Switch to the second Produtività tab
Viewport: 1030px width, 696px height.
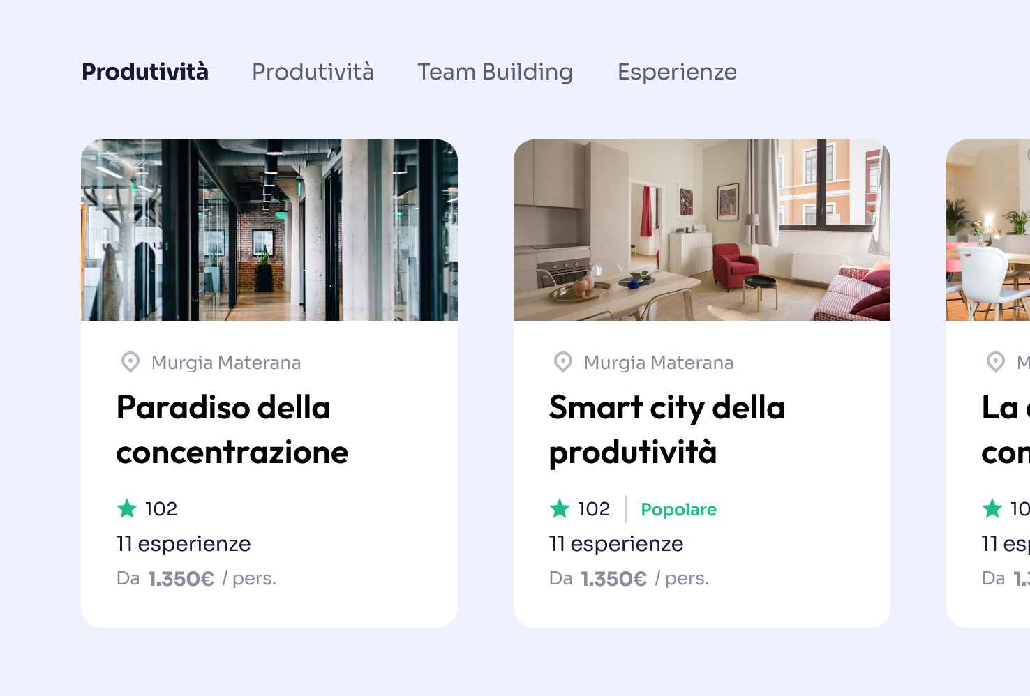313,72
